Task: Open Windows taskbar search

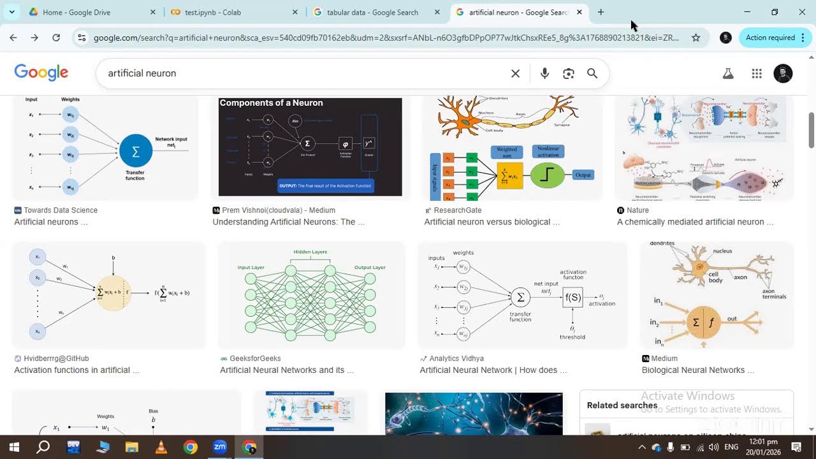Action: (43, 447)
